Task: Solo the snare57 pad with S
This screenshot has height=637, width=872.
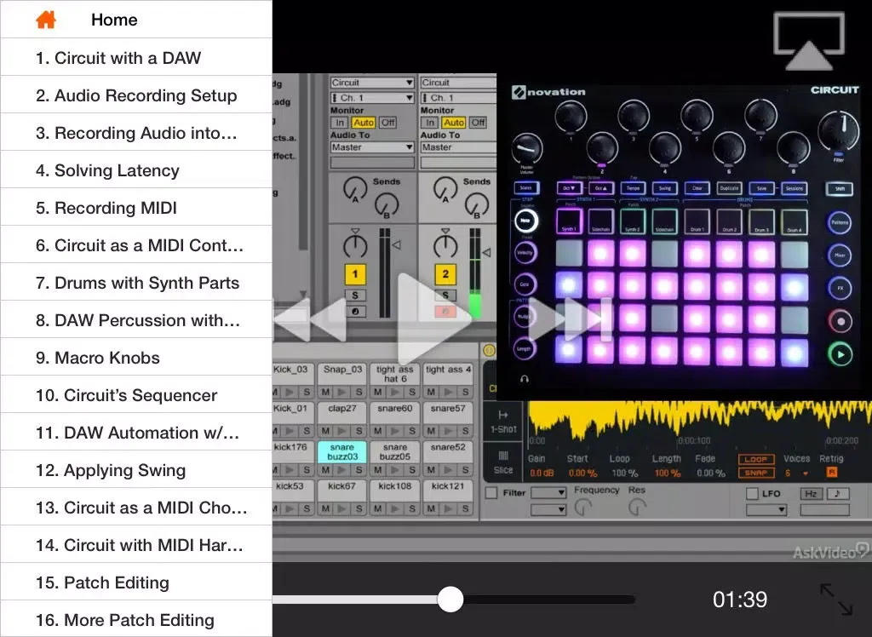Action: tap(465, 431)
